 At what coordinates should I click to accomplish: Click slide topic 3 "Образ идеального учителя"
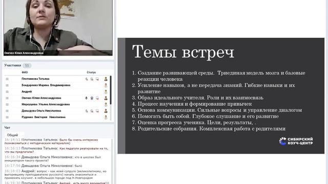(x=198, y=98)
